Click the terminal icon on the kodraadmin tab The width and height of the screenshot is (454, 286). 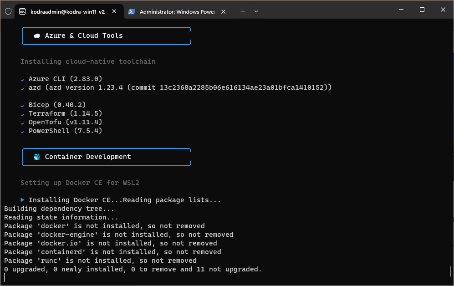22,11
